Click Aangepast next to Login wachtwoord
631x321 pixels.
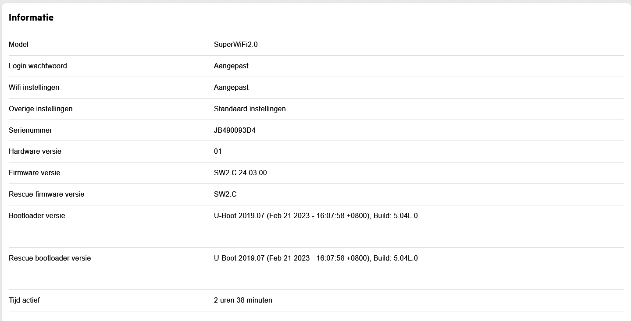coord(231,66)
